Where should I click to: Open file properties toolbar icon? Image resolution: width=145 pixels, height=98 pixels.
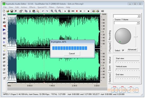point(21,11)
